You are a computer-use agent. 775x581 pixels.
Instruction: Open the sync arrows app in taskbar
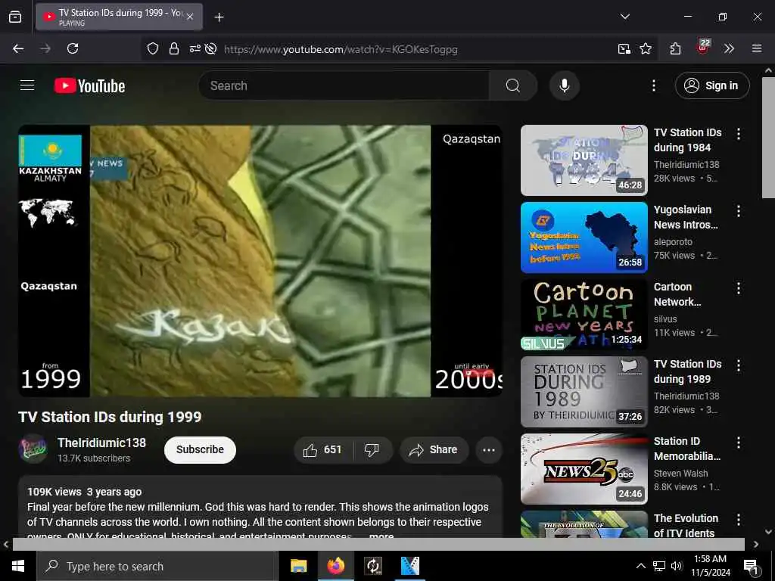(372, 566)
